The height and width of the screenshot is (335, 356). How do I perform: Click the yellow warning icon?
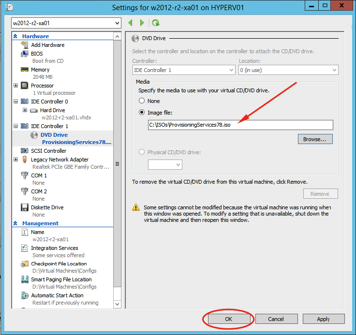(x=136, y=207)
